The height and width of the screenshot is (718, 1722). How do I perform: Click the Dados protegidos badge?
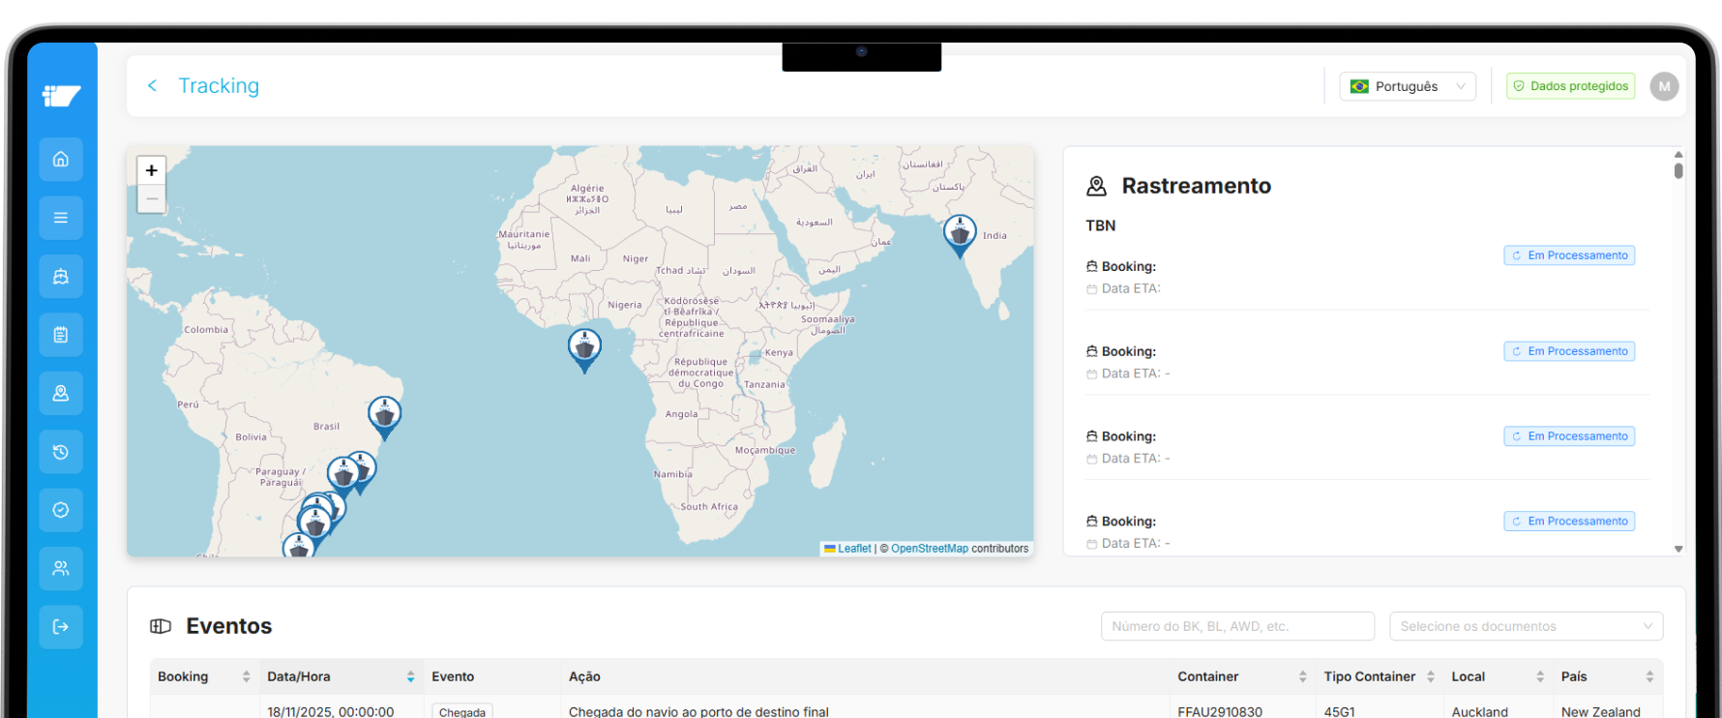(x=1570, y=86)
